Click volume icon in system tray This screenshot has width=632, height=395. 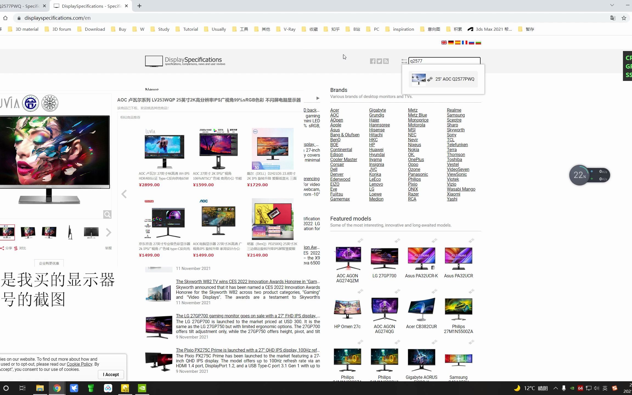tap(597, 388)
